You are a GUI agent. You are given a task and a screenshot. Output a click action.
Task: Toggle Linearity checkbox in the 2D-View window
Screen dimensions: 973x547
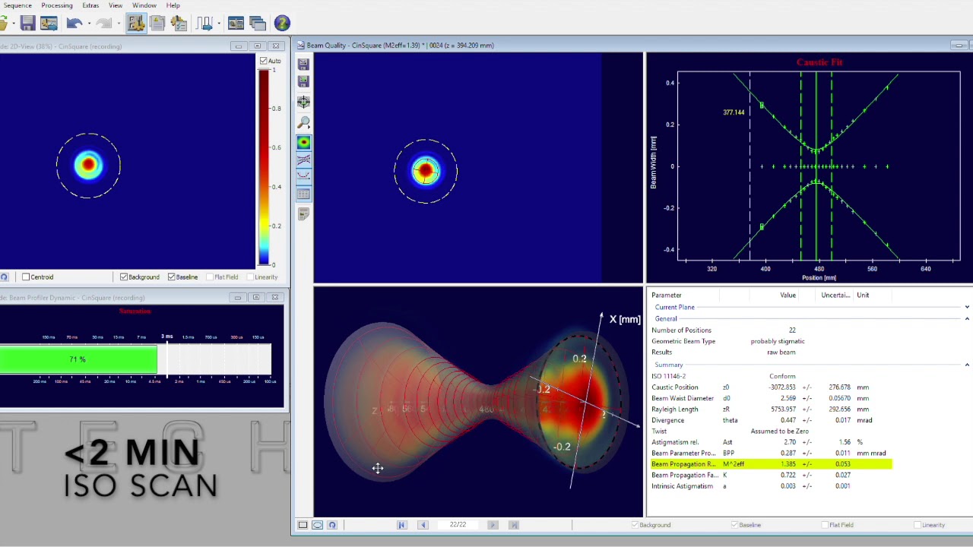click(x=249, y=277)
